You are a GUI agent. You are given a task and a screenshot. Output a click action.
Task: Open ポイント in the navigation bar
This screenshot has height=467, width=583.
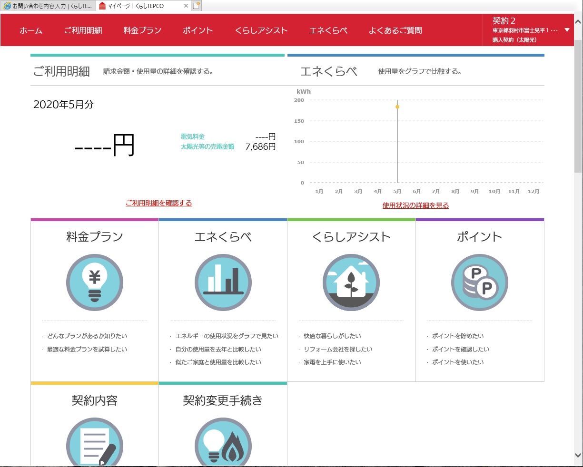[x=198, y=30]
